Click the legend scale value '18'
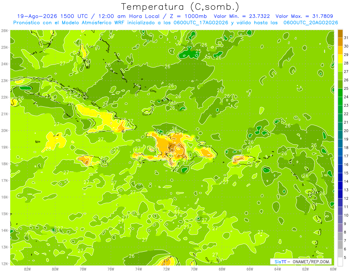The width and height of the screenshot is (354, 273). pyautogui.click(x=346, y=148)
